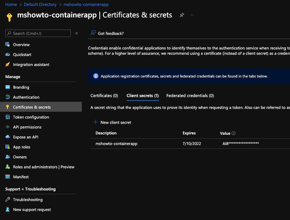Click the New support request person icon
Screen dimensions: 290x220
tap(7, 209)
